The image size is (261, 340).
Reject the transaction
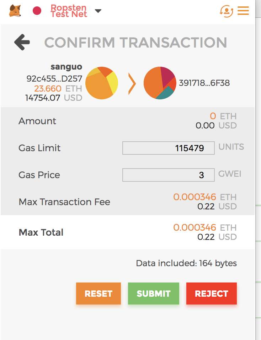click(212, 294)
